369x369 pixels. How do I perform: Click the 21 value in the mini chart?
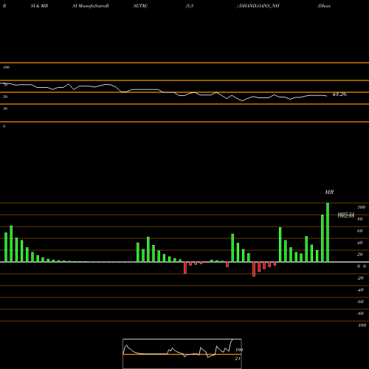238,359
